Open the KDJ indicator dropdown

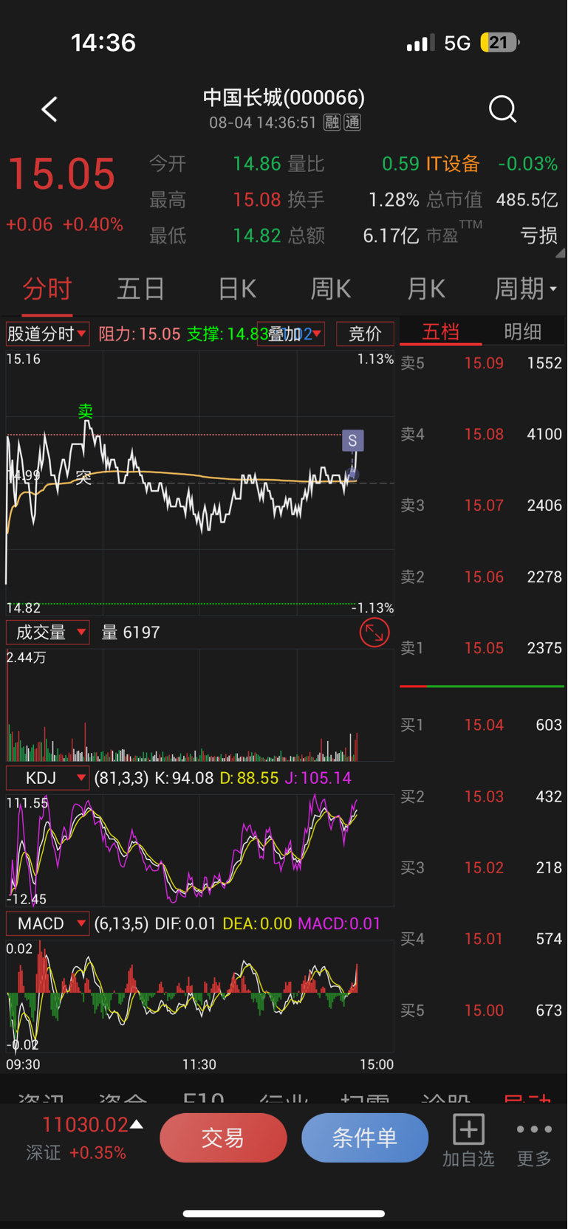point(47,778)
